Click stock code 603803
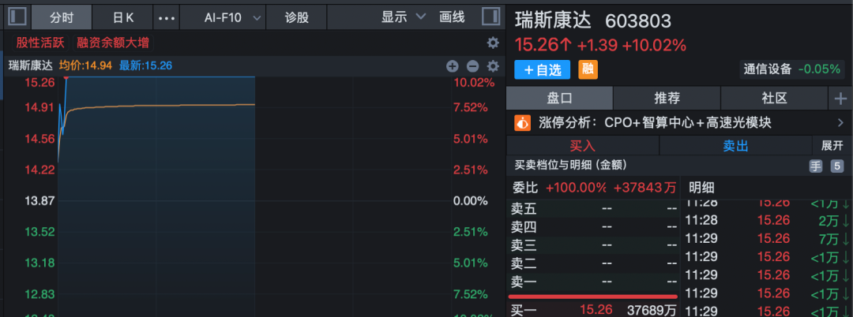 point(638,21)
